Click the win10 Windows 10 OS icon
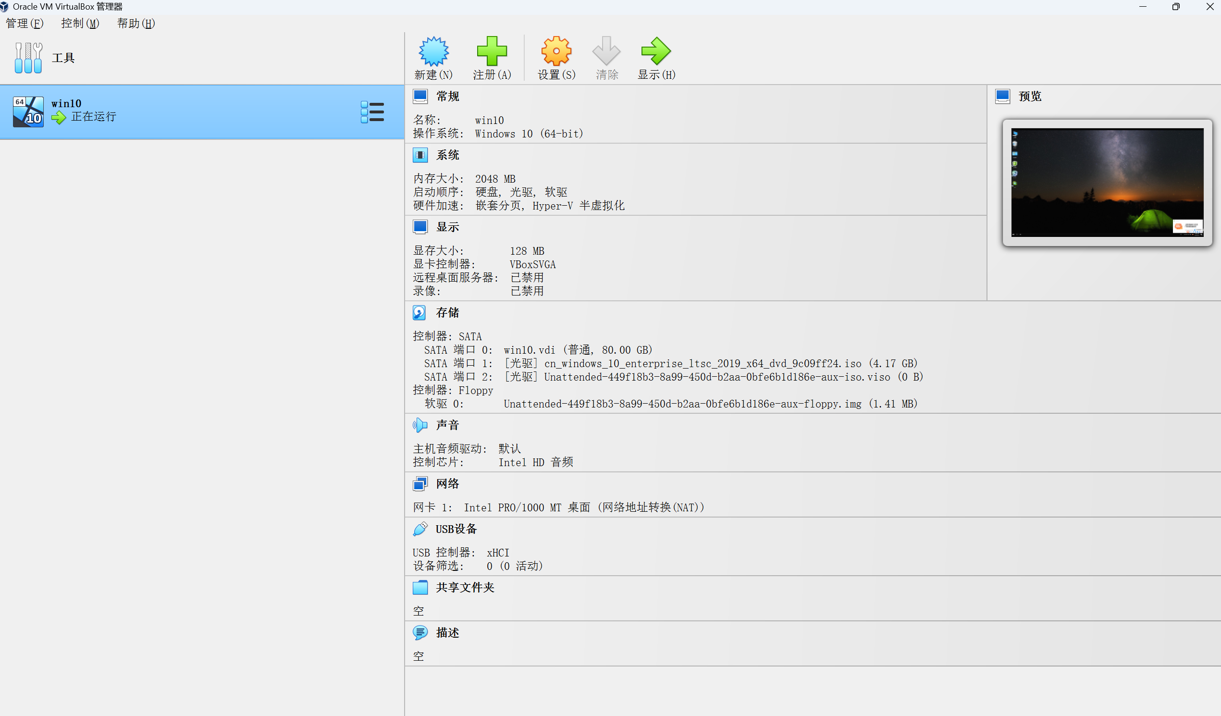 click(x=28, y=112)
